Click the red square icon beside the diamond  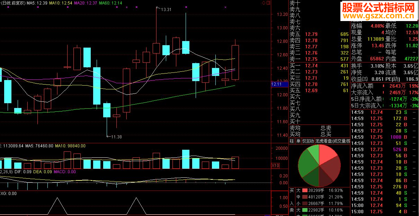(268, 3)
